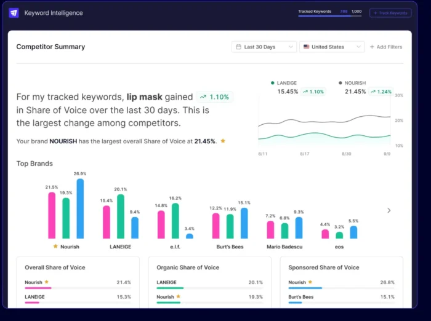Viewport: 431px width, 321px height.
Task: Click the 21.4% value in Overall card
Action: (x=124, y=282)
